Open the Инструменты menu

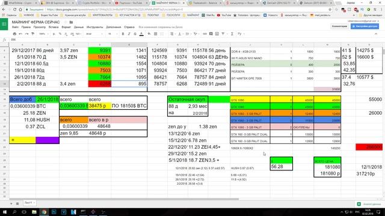point(95,27)
